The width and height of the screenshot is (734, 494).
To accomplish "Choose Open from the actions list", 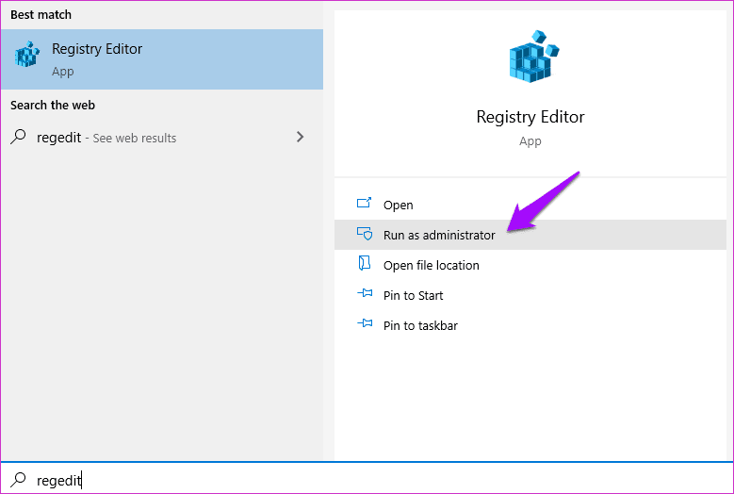I will pyautogui.click(x=530, y=205).
